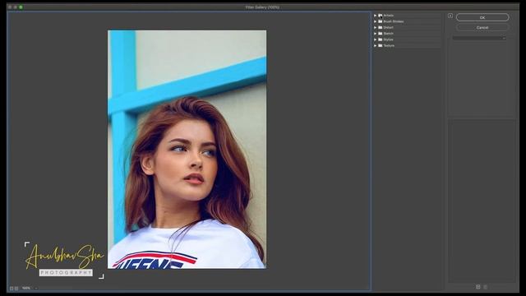The height and width of the screenshot is (296, 526).
Task: Select the Stylize category label
Action: click(388, 39)
